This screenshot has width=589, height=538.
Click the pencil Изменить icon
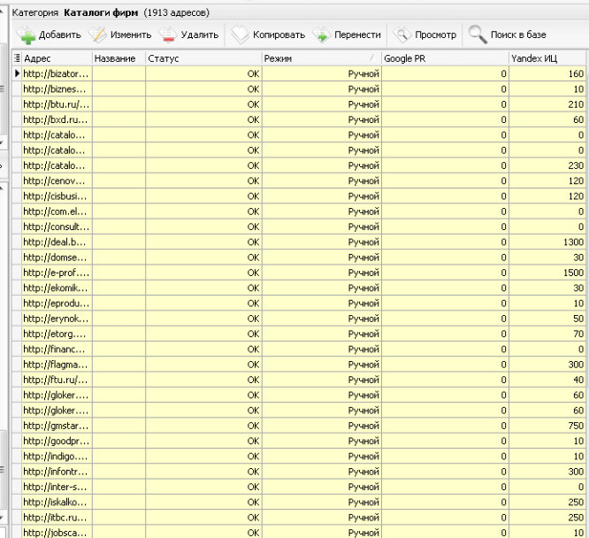97,35
